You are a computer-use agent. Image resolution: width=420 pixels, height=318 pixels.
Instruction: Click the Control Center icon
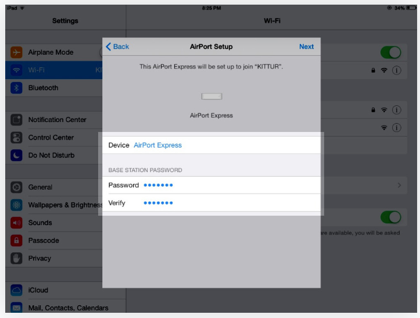point(16,138)
